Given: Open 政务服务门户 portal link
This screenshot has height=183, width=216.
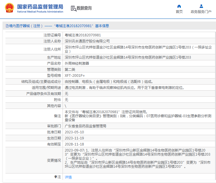Looking at the screenshot, I should (x=201, y=12).
